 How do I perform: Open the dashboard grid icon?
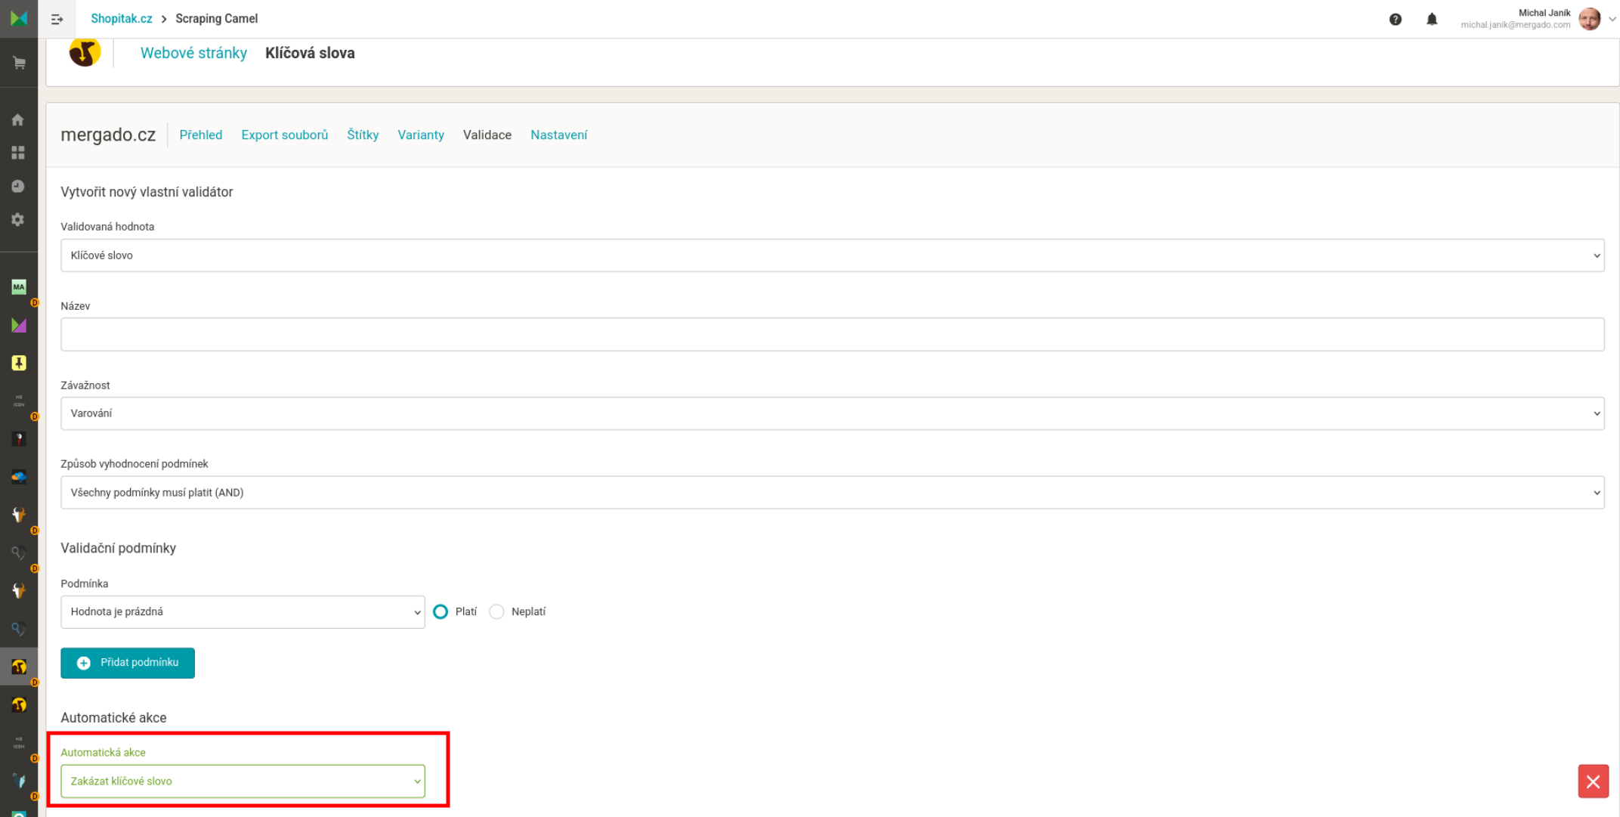tap(18, 153)
